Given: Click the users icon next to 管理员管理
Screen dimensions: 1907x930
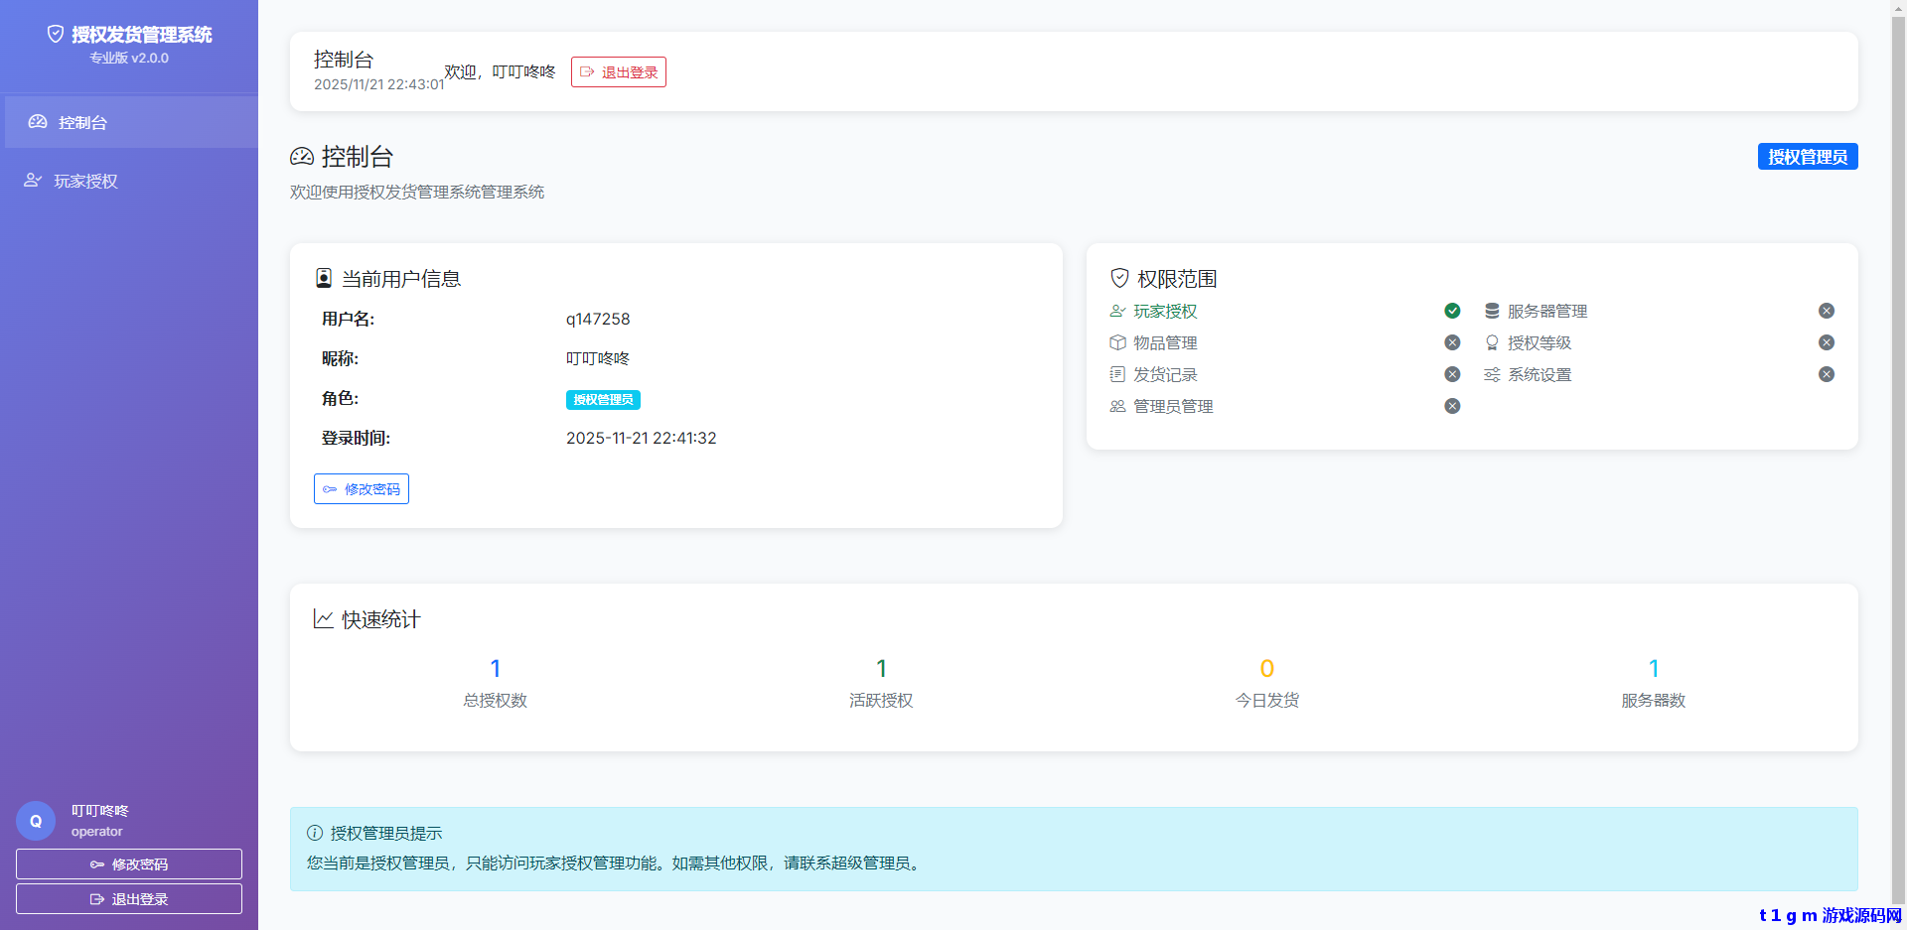Looking at the screenshot, I should tap(1117, 406).
